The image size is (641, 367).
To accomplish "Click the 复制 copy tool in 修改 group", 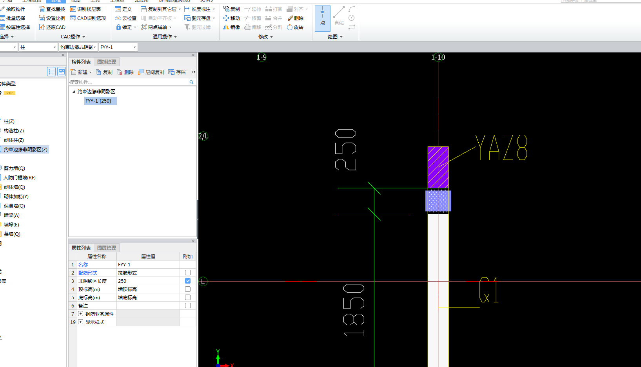I will click(231, 9).
